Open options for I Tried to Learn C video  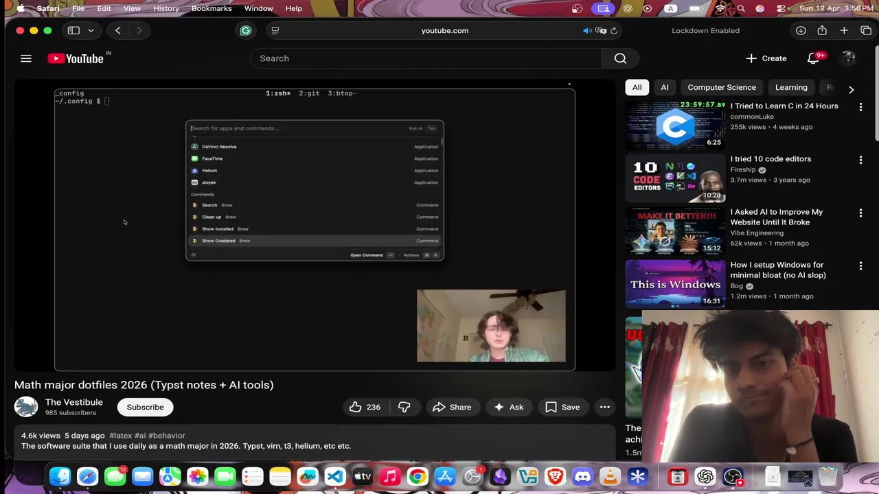pyautogui.click(x=860, y=107)
